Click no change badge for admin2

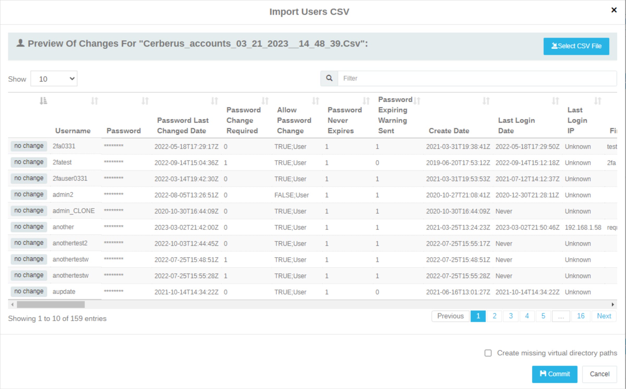(x=29, y=194)
